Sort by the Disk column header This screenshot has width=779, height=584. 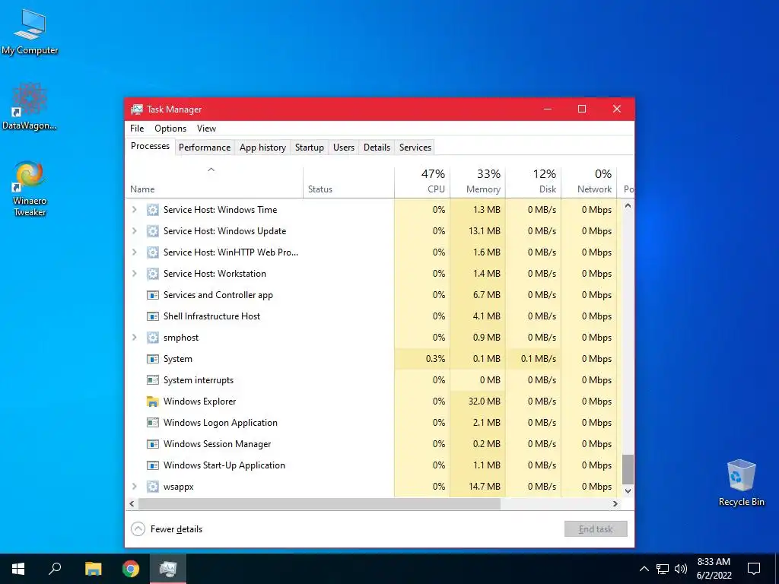[x=533, y=182]
